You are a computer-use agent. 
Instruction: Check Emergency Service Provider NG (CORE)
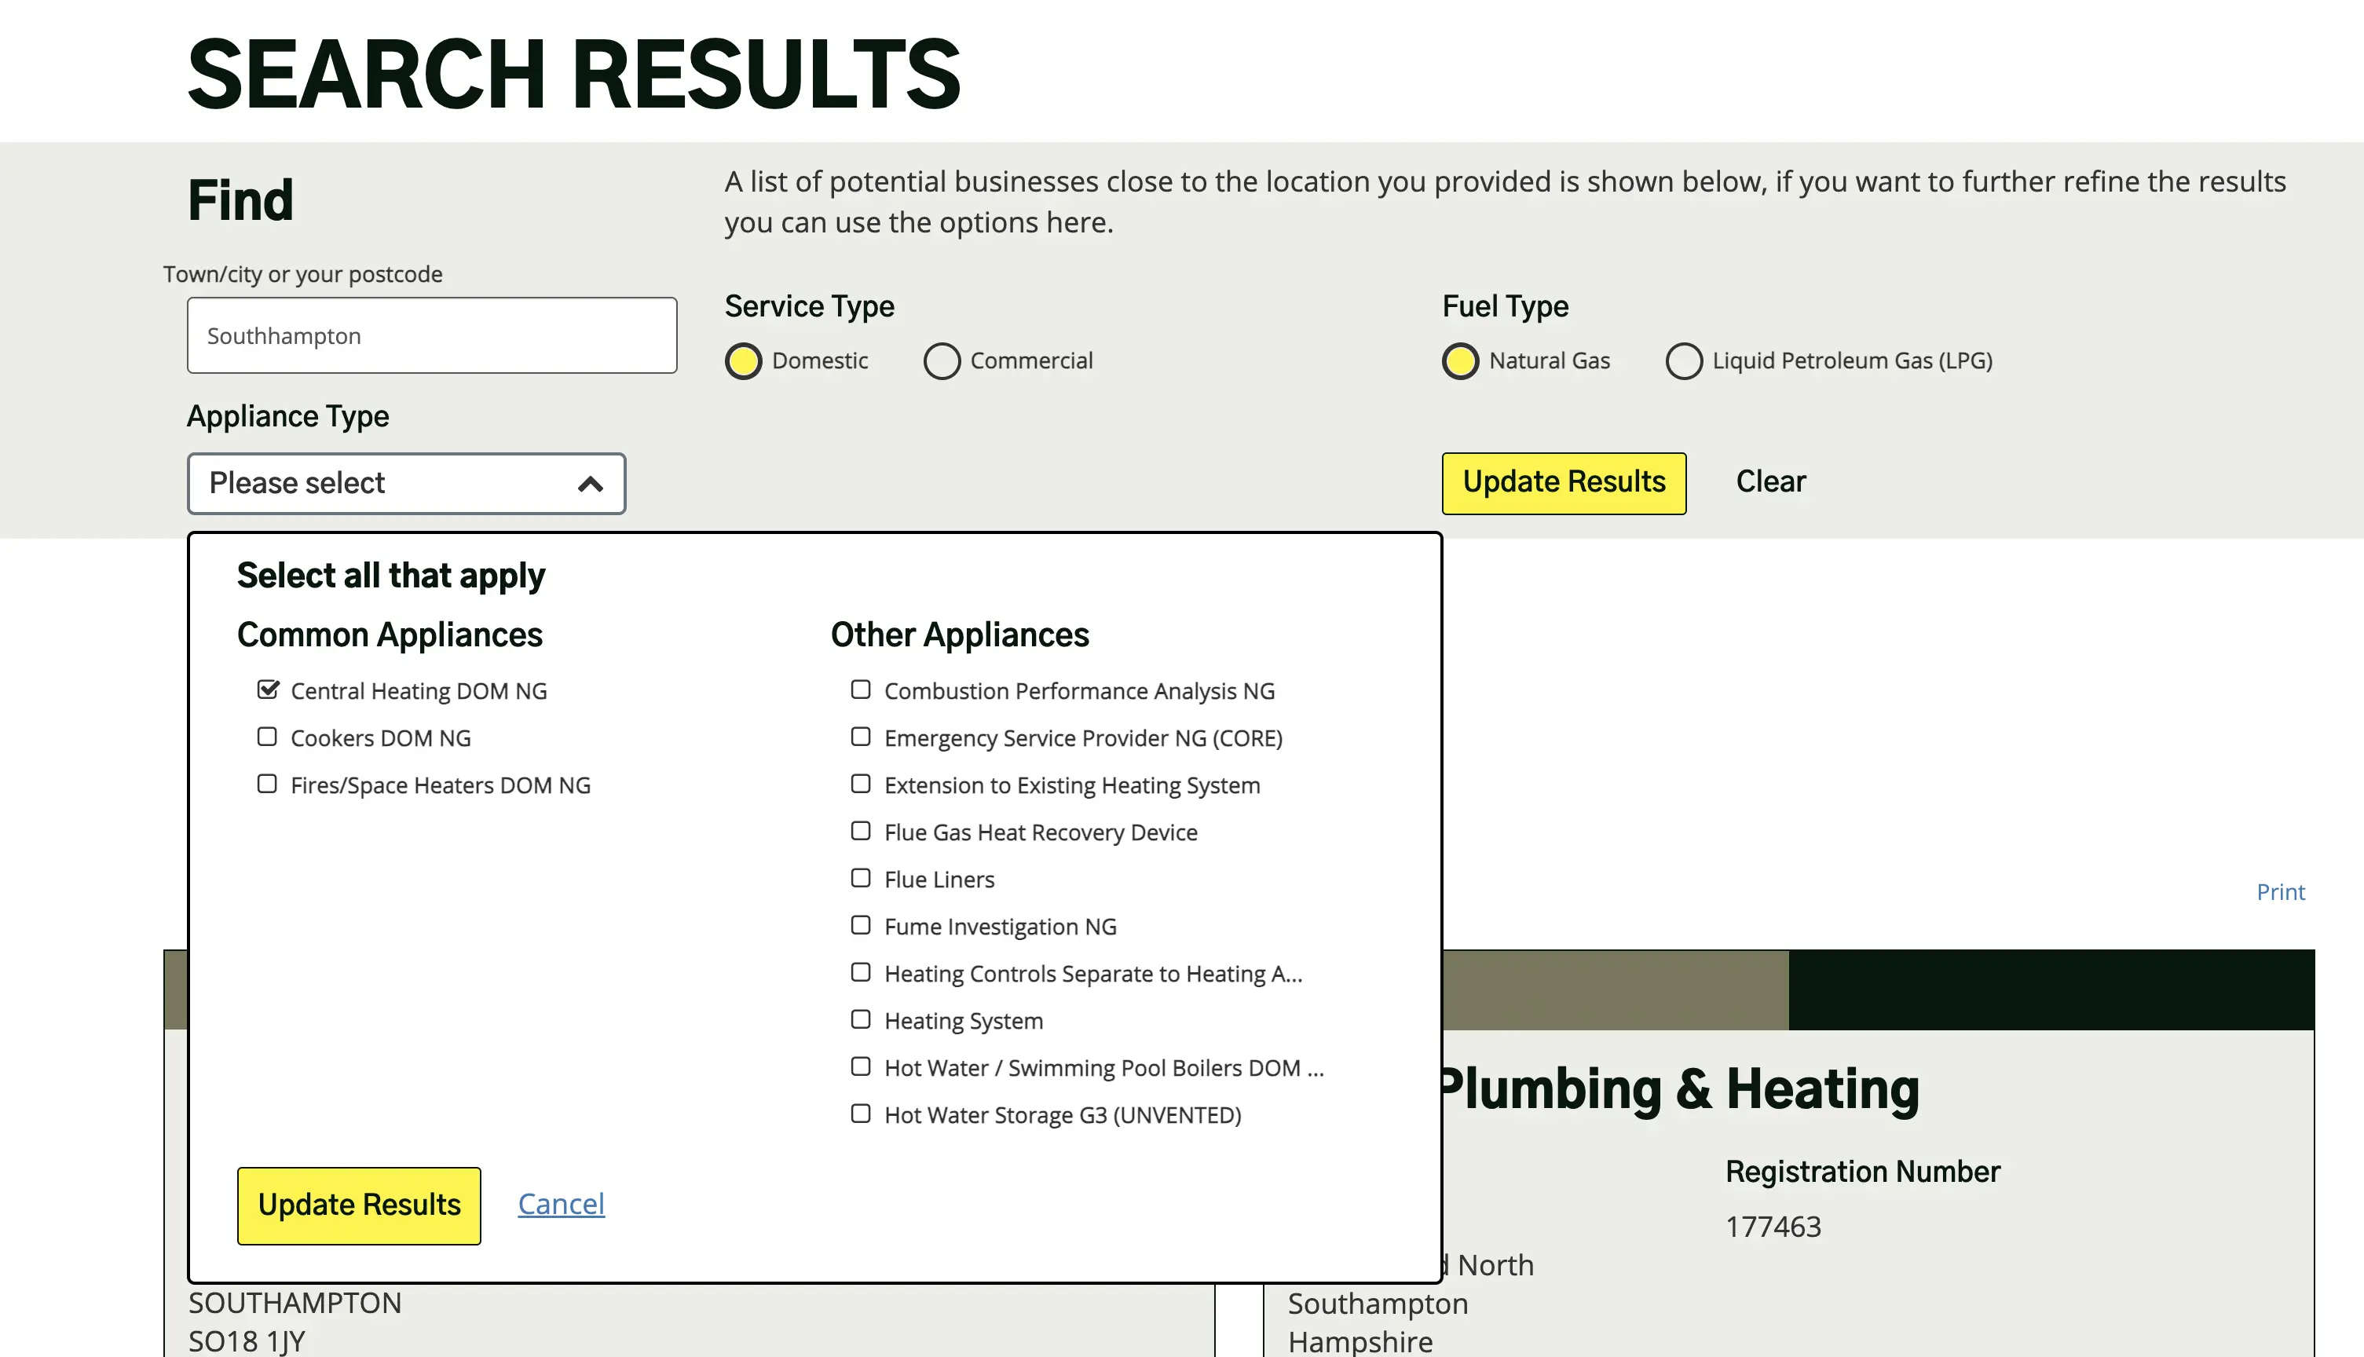click(860, 737)
